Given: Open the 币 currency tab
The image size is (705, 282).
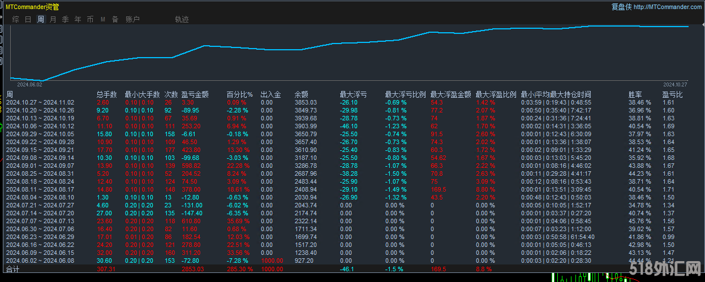Looking at the screenshot, I should (91, 19).
